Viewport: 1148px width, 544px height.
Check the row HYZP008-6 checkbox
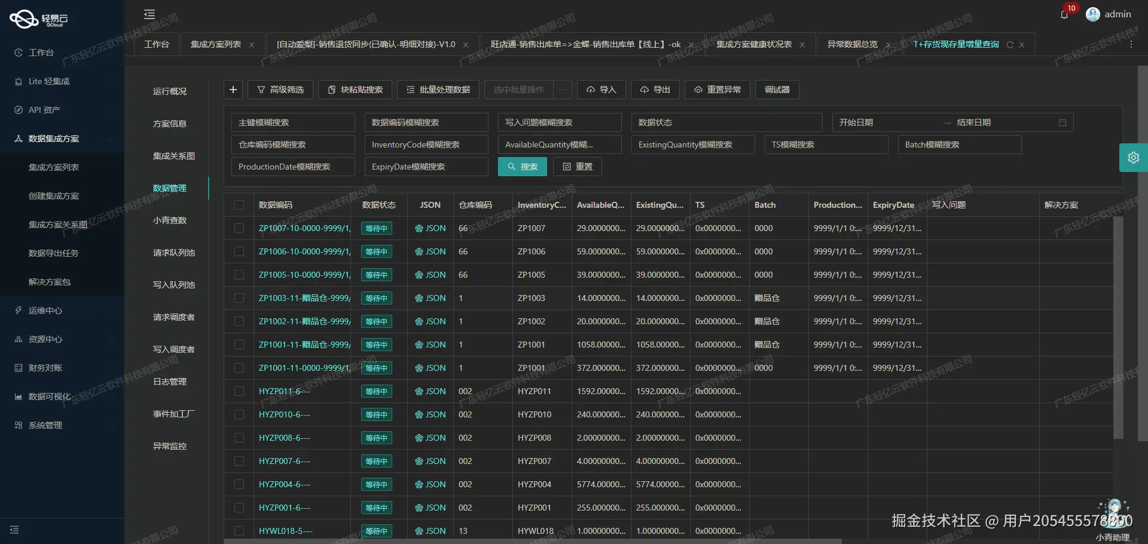239,438
